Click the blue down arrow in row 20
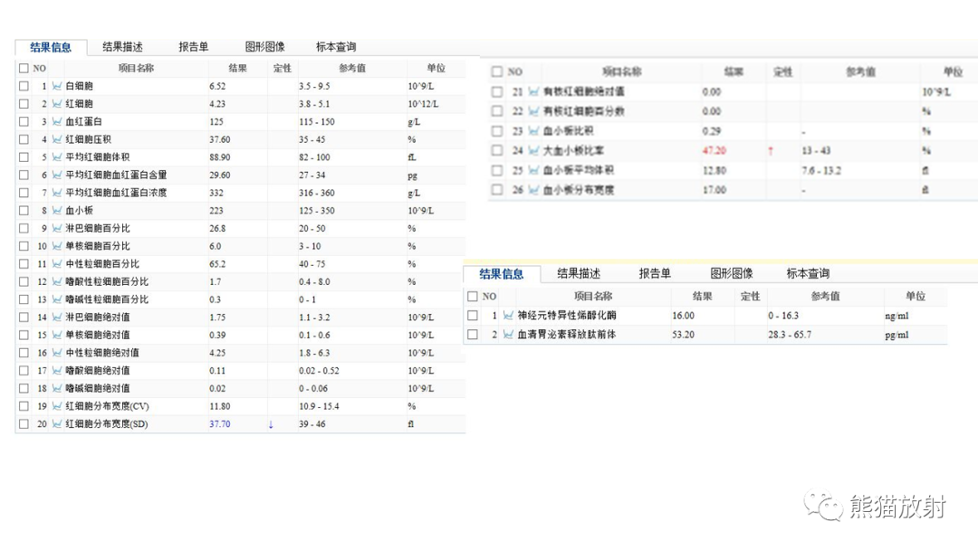 click(x=271, y=425)
